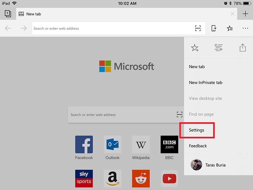The image size is (253, 190).
Task: Go forward to next page
Action: click(23, 28)
